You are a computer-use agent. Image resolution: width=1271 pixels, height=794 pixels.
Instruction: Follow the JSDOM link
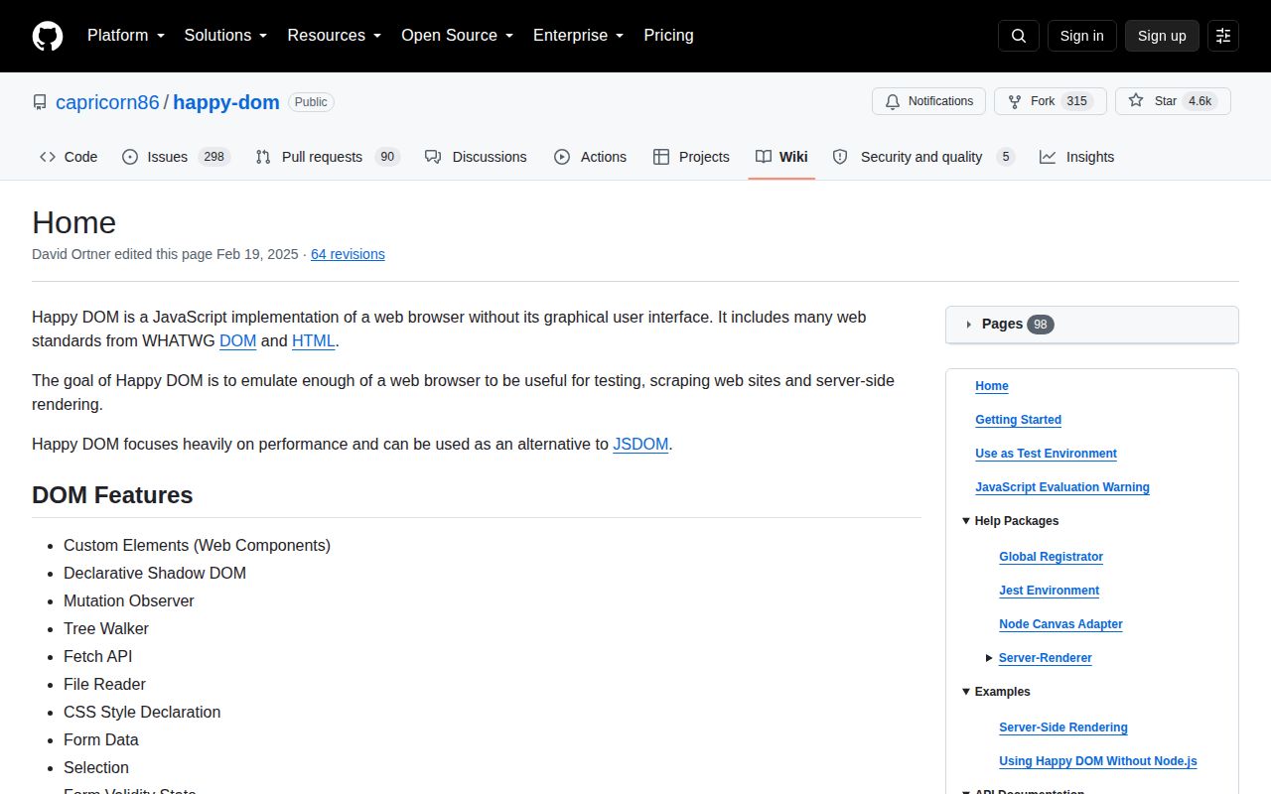click(x=640, y=444)
